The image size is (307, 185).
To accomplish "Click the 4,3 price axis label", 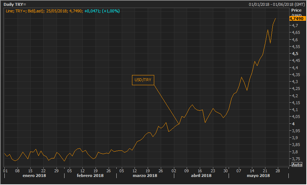I will (x=295, y=82).
